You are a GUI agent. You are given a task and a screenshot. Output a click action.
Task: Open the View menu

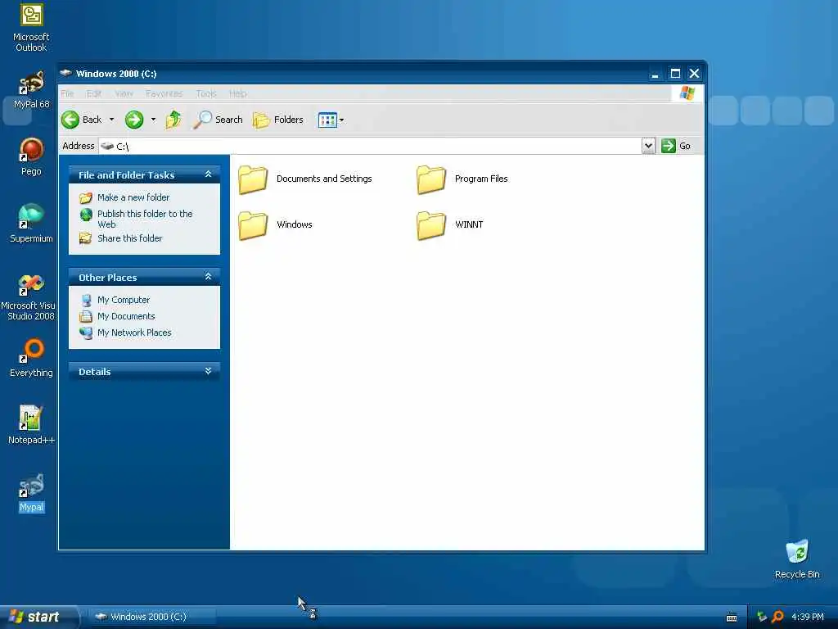(x=124, y=93)
